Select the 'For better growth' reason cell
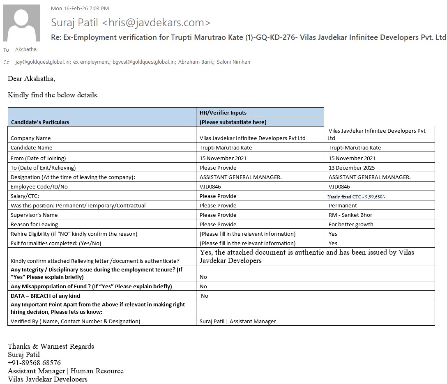447x384 pixels. (351, 224)
